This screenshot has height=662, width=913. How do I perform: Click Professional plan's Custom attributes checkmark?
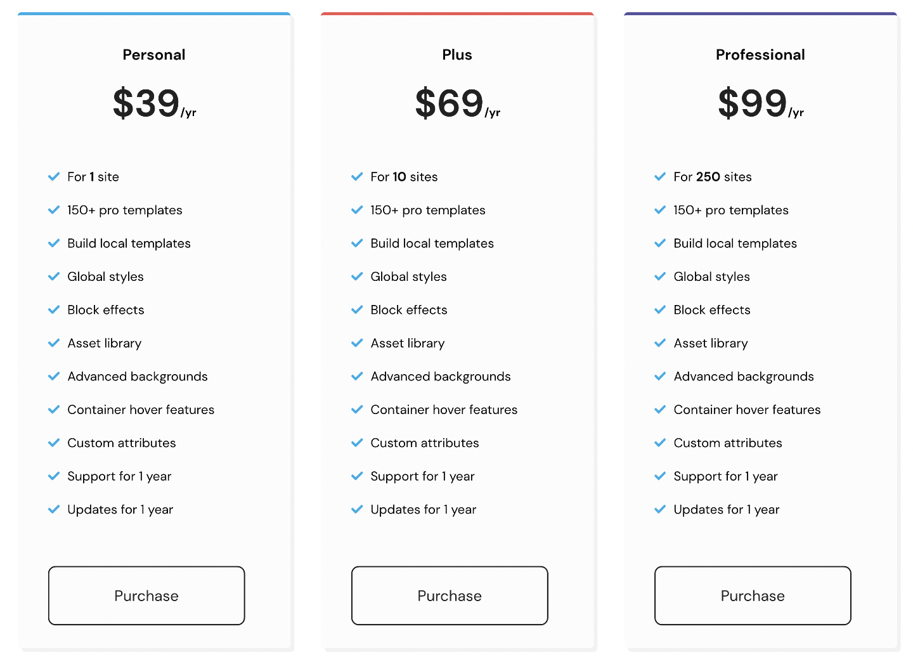pos(660,443)
